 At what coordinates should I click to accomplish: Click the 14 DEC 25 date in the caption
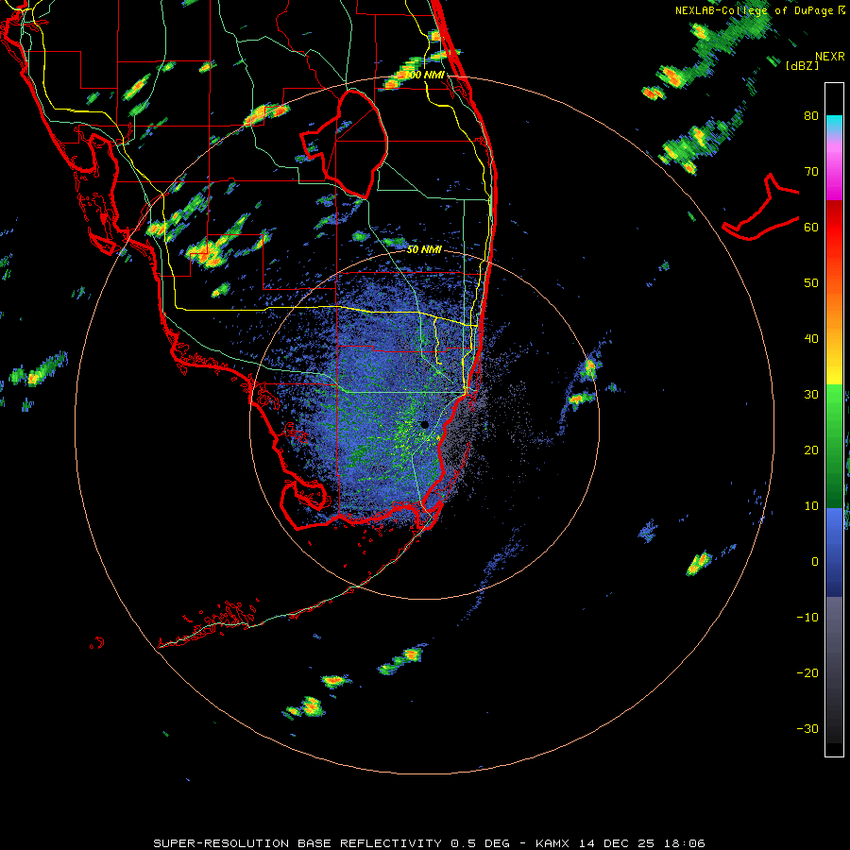point(620,843)
